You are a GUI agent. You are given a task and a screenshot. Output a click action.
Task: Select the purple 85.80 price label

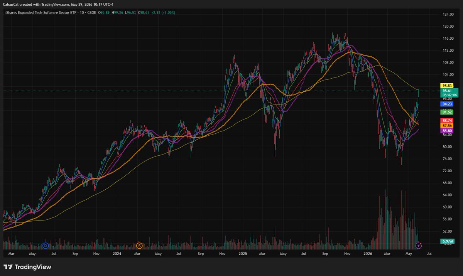(x=447, y=131)
